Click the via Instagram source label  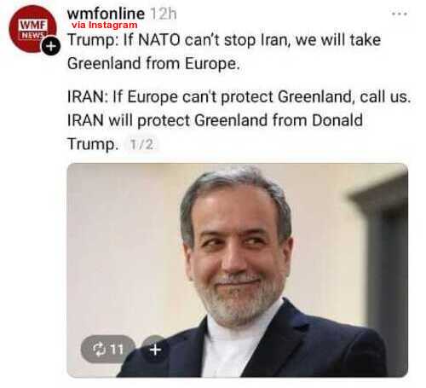[x=105, y=25]
